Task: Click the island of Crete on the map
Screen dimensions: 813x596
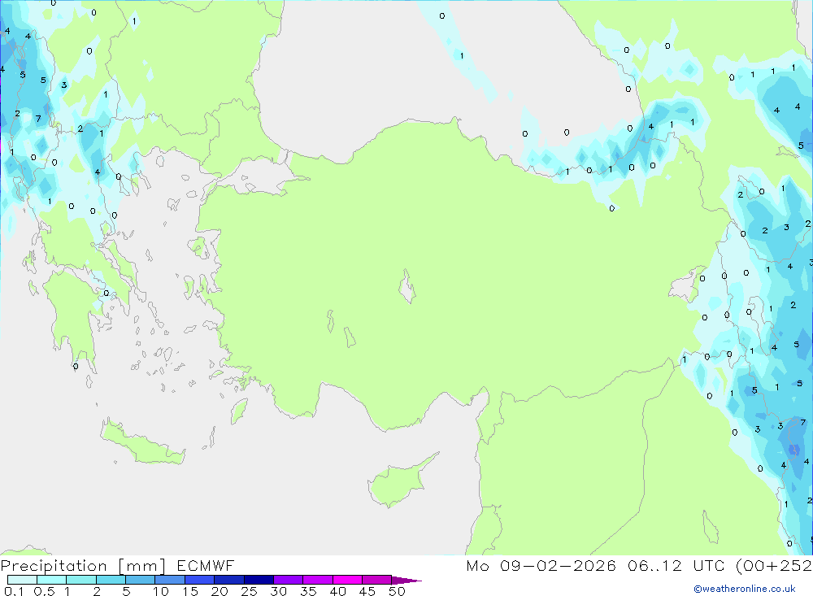Action: click(x=142, y=444)
